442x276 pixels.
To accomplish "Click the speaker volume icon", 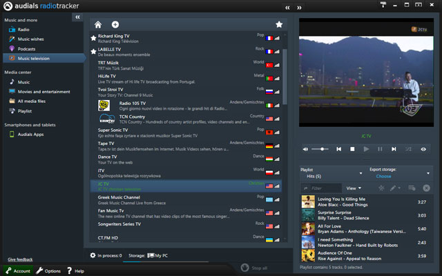I will coord(306,149).
